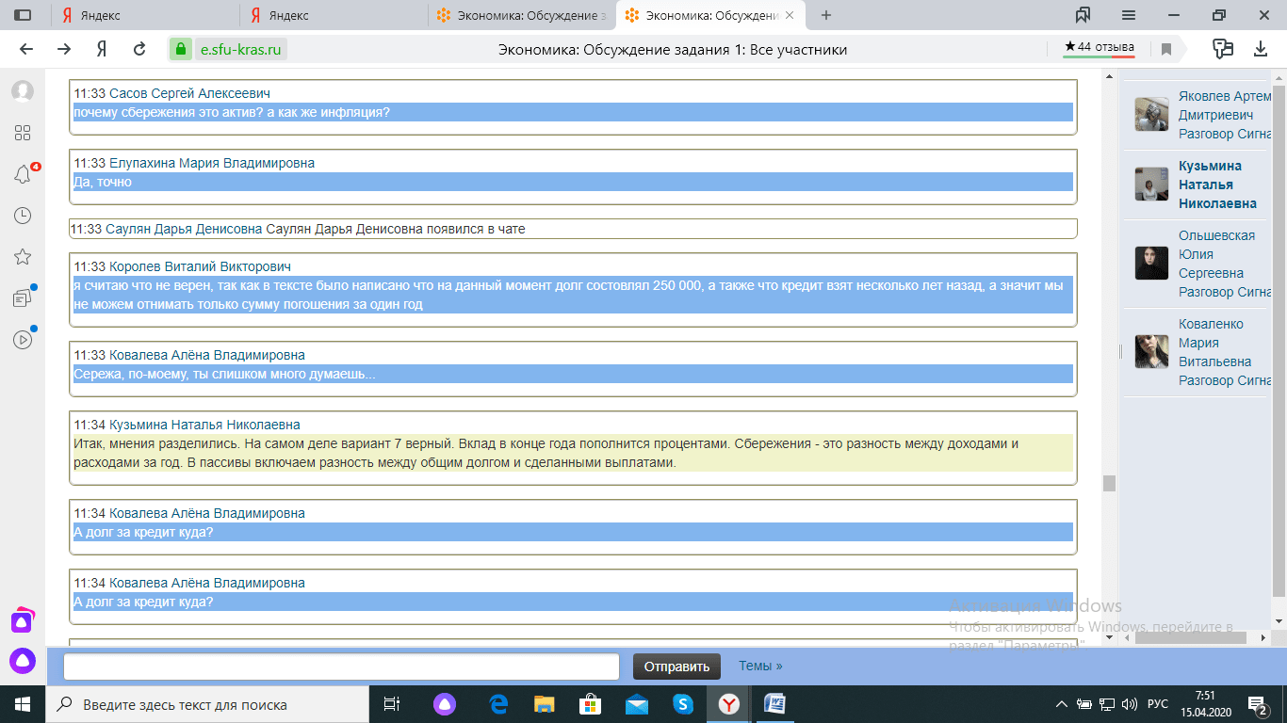Screen dimensions: 1287x723
Task: Open Task View in the taskbar
Action: tap(392, 704)
